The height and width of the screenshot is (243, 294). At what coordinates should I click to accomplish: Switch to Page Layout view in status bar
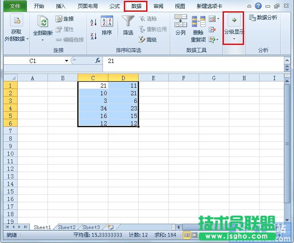point(194,235)
